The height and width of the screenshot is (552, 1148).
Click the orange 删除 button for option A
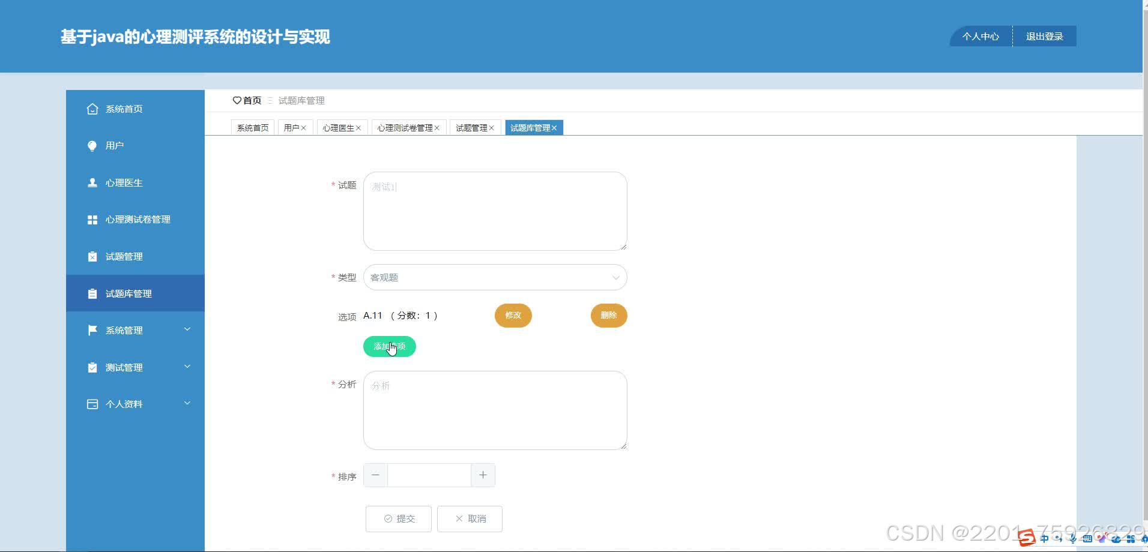609,316
